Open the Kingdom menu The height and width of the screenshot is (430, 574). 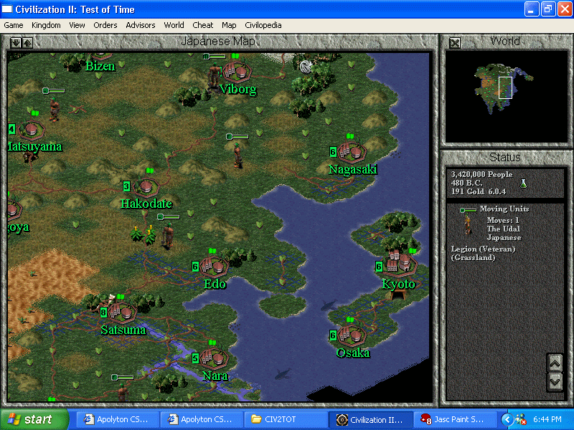pyautogui.click(x=46, y=25)
